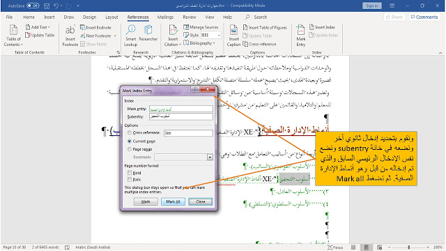
Task: Select the Cross-reference radio button
Action: pos(130,132)
